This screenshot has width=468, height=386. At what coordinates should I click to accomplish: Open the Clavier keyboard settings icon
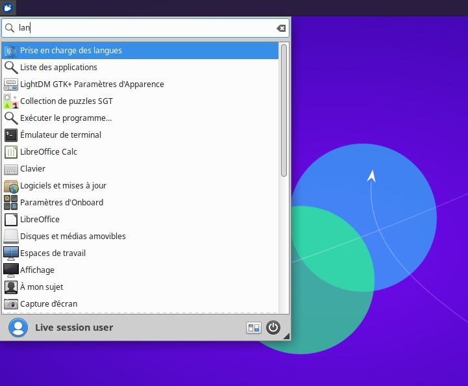11,169
